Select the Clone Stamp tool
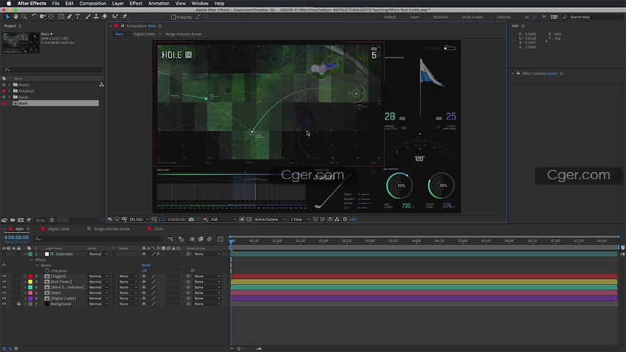626x352 pixels. (x=96, y=17)
